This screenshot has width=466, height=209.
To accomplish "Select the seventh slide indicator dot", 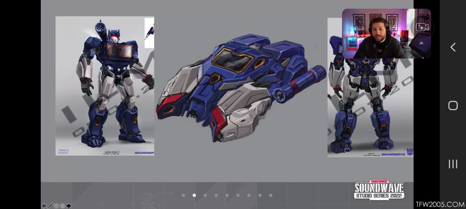I will pyautogui.click(x=249, y=195).
